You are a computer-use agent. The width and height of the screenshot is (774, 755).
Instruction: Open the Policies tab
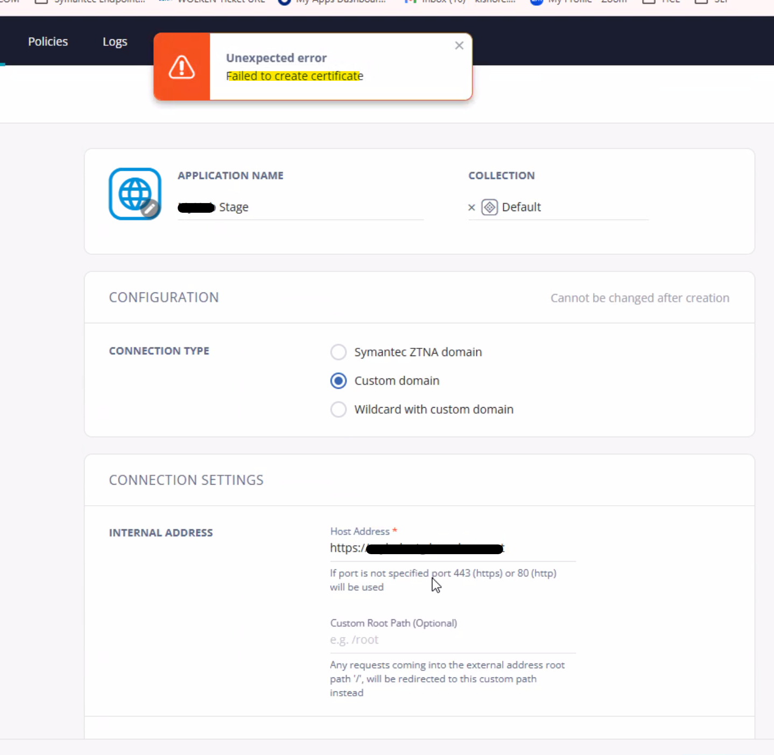tap(48, 41)
